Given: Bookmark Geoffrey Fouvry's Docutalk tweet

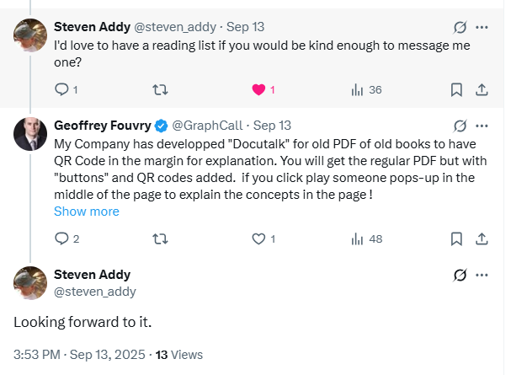Looking at the screenshot, I should [455, 238].
